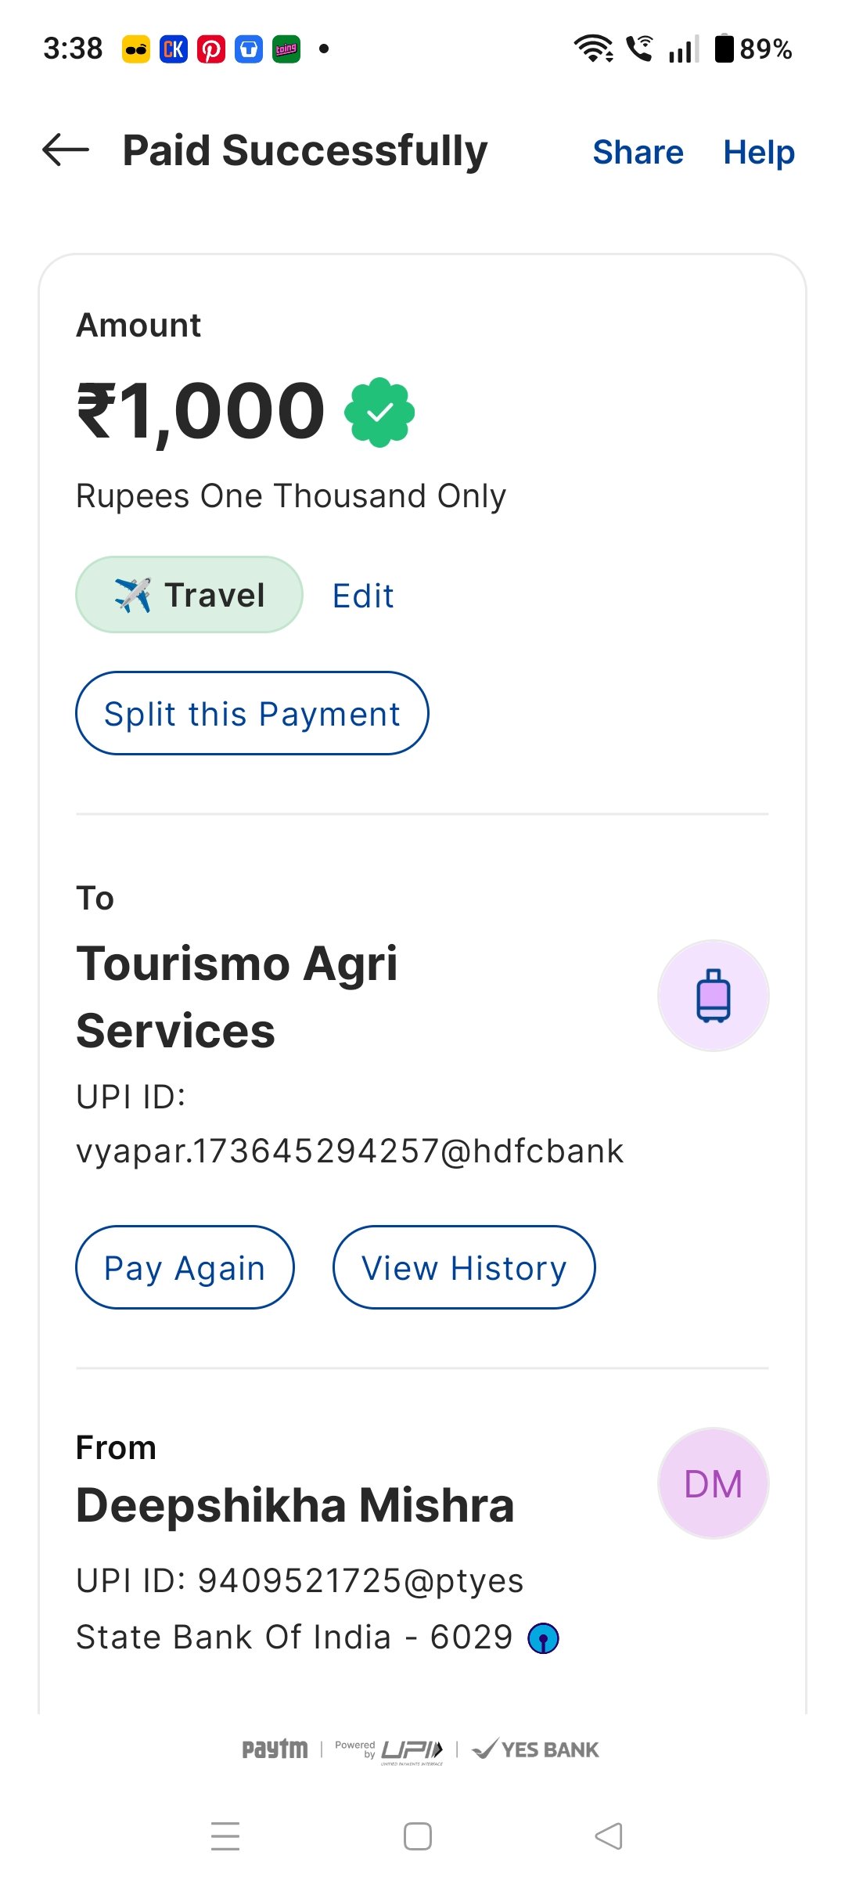Tap the airplane icon in Travel tag

click(133, 595)
